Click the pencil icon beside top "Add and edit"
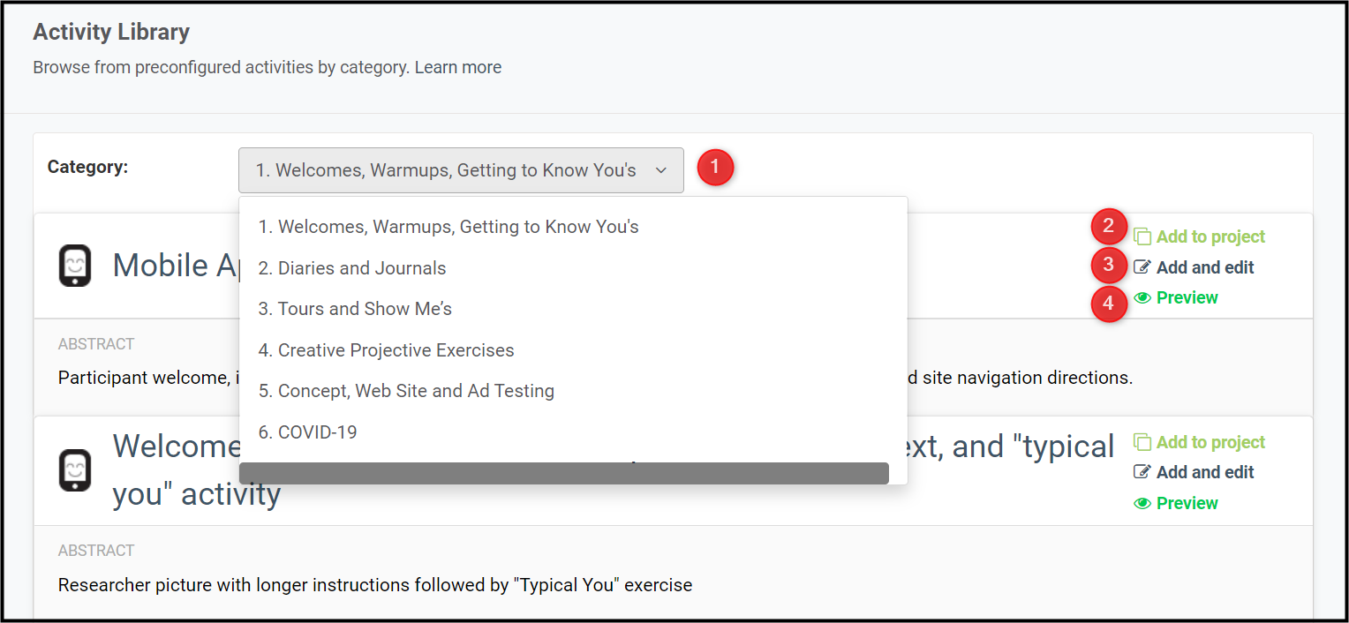This screenshot has height=623, width=1349. pyautogui.click(x=1142, y=266)
